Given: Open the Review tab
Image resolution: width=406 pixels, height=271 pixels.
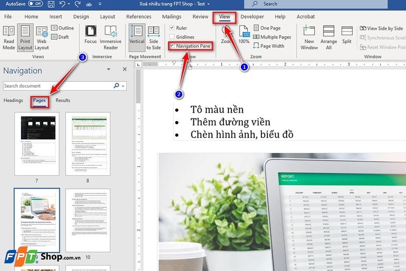Looking at the screenshot, I should (200, 17).
